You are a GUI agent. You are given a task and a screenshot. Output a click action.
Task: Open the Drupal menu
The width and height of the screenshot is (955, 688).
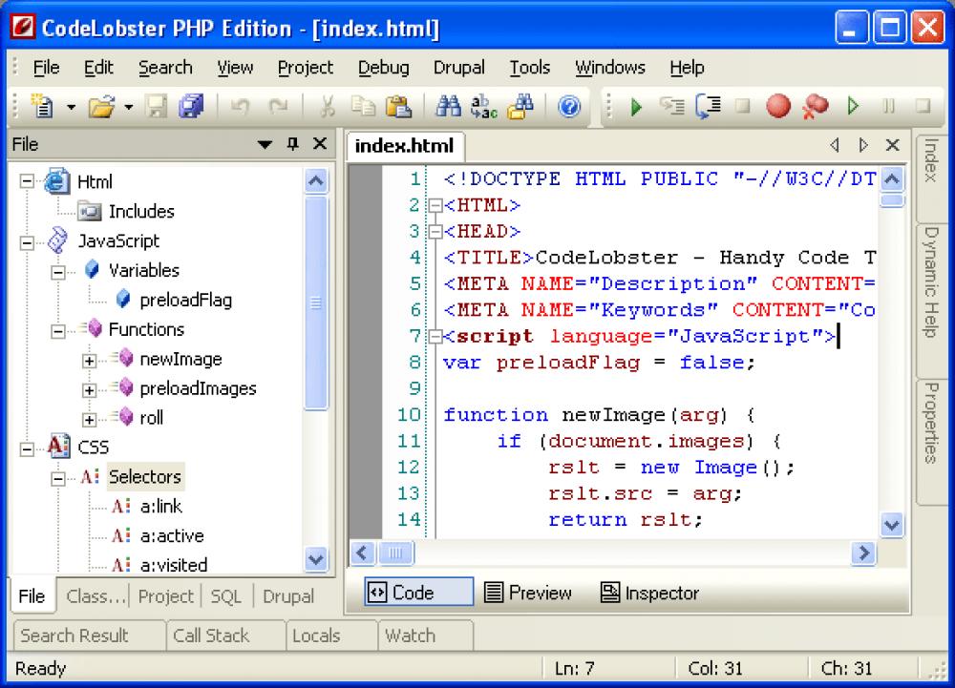[458, 67]
